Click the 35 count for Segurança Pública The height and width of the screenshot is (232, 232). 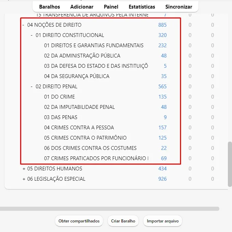tap(164, 76)
